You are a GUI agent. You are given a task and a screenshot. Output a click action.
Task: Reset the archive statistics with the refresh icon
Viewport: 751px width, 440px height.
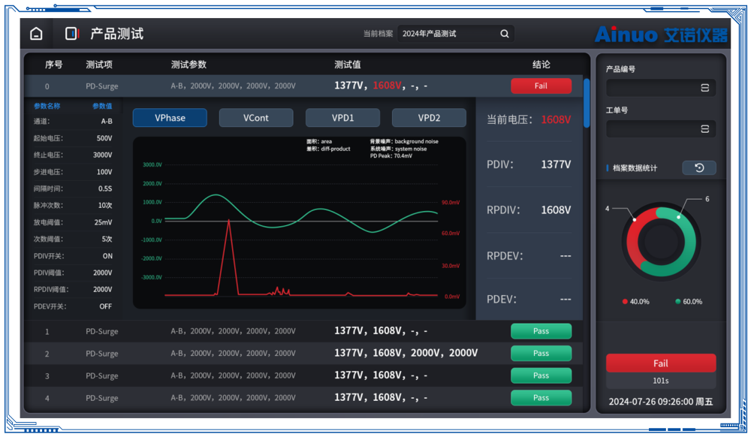click(698, 168)
